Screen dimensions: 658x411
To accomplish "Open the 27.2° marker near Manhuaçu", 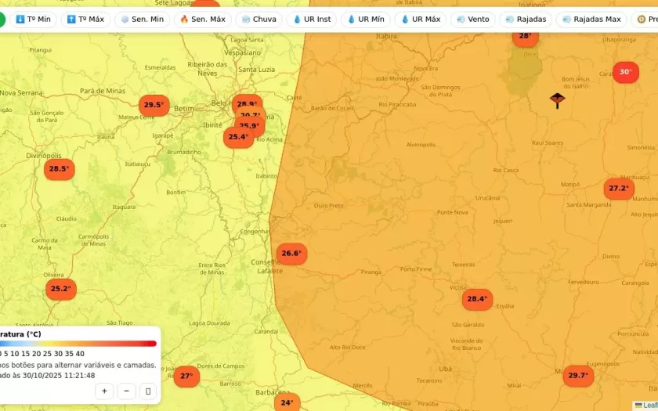I will click(619, 189).
